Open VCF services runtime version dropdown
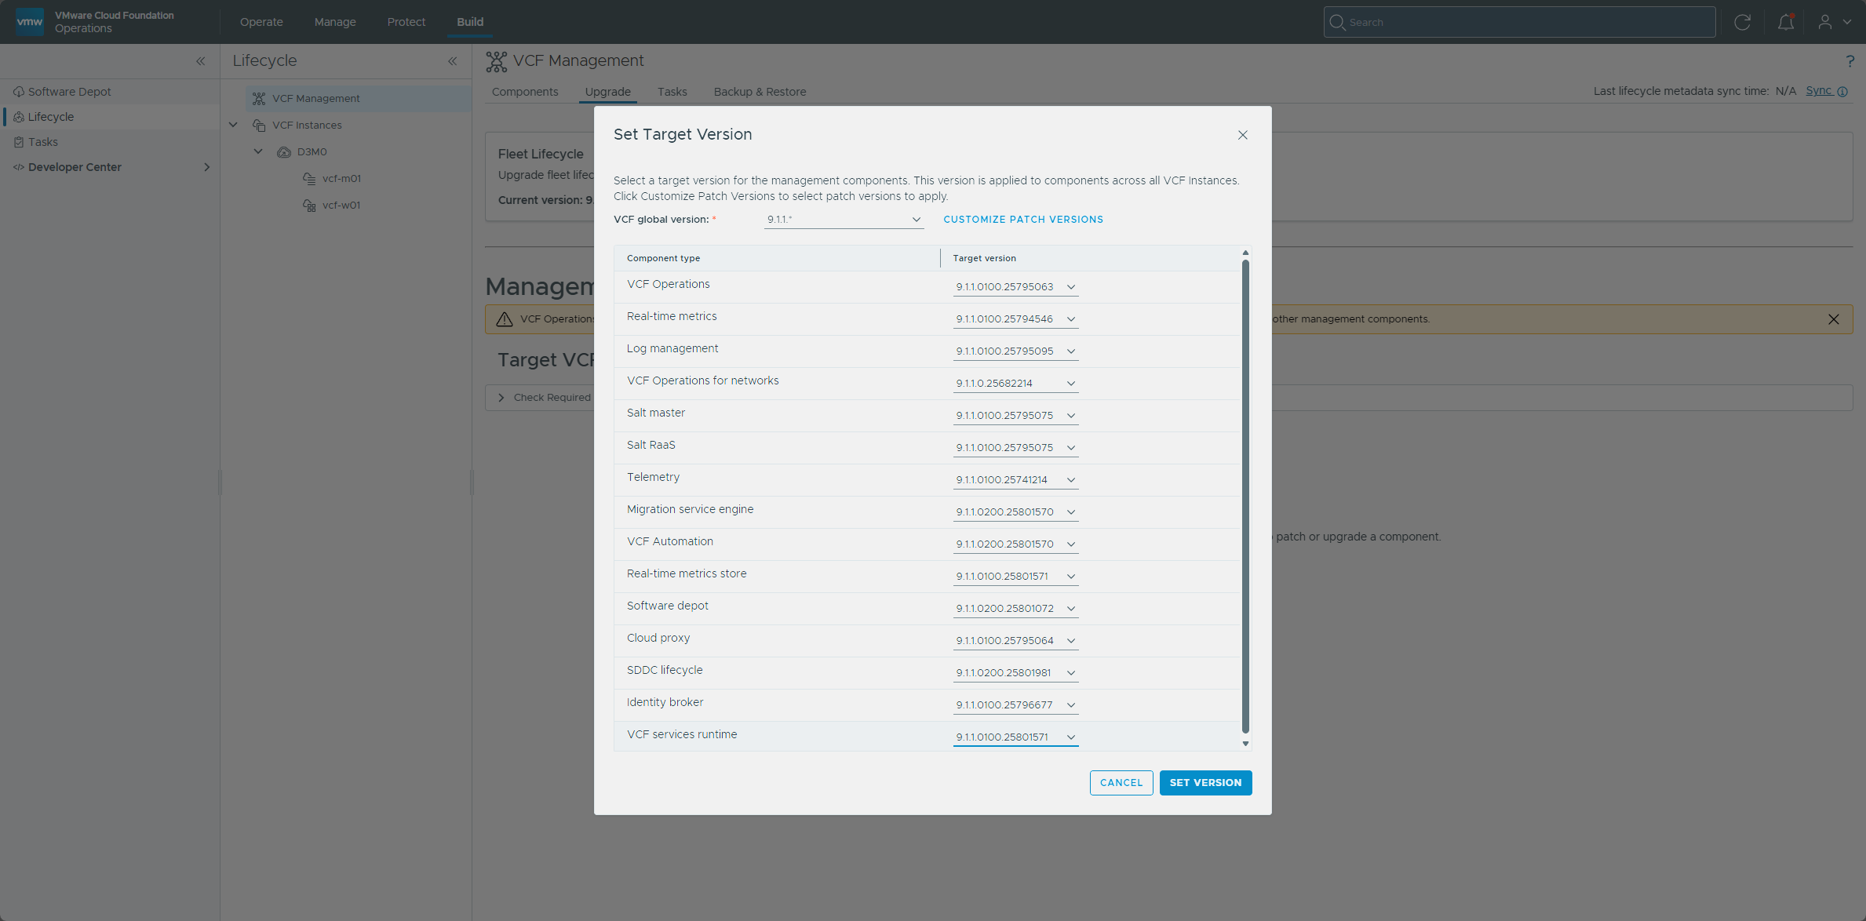Image resolution: width=1866 pixels, height=921 pixels. coord(1015,737)
